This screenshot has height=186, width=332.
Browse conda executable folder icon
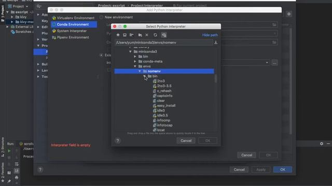coord(274,42)
